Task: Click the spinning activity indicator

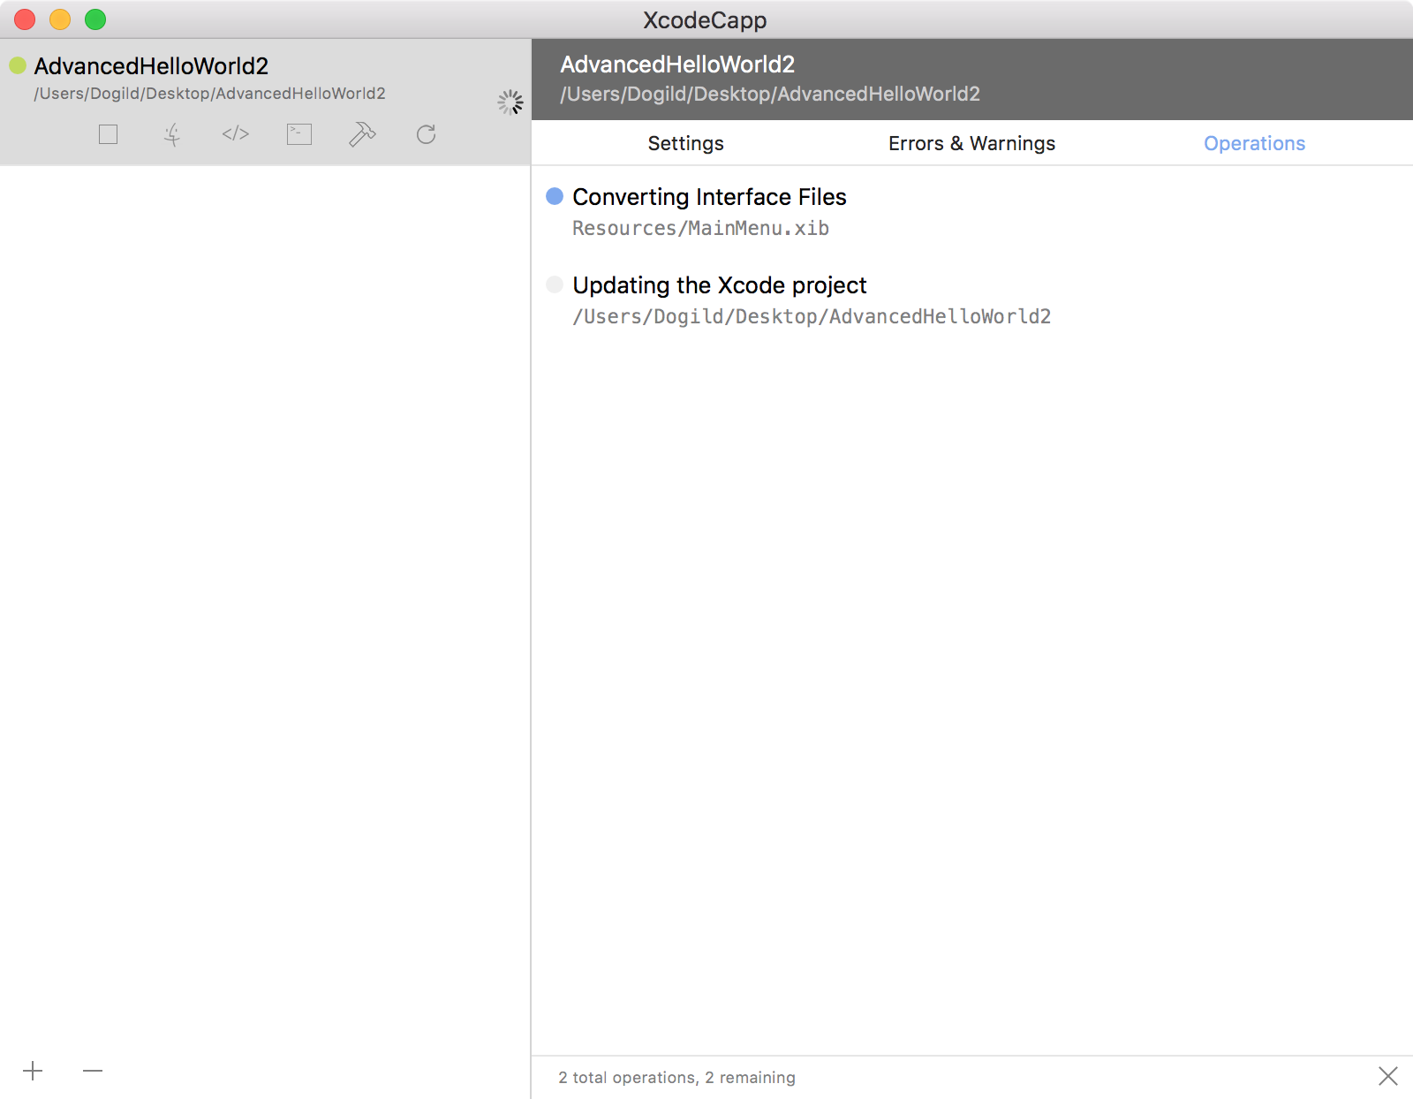Action: pos(510,102)
